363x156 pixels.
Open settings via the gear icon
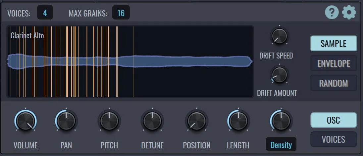coord(349,13)
